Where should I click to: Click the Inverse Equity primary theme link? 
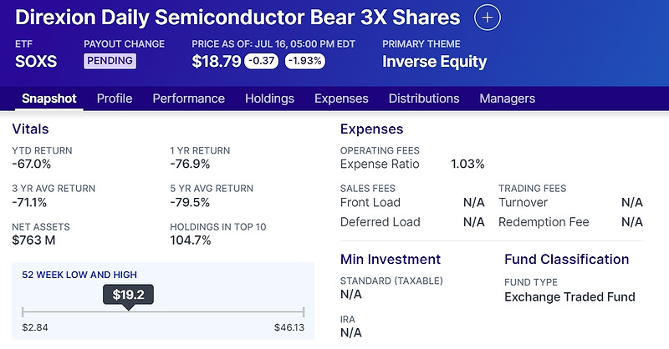click(434, 61)
